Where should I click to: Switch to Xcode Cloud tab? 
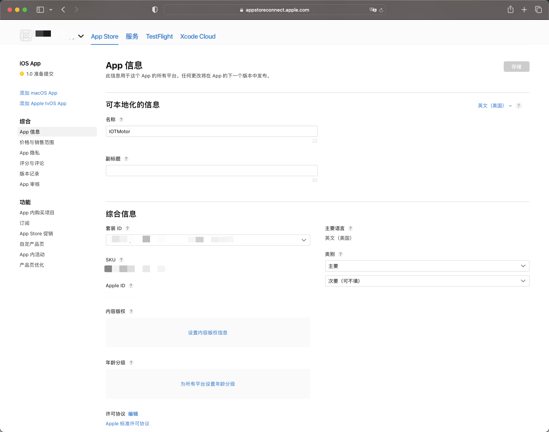(198, 36)
